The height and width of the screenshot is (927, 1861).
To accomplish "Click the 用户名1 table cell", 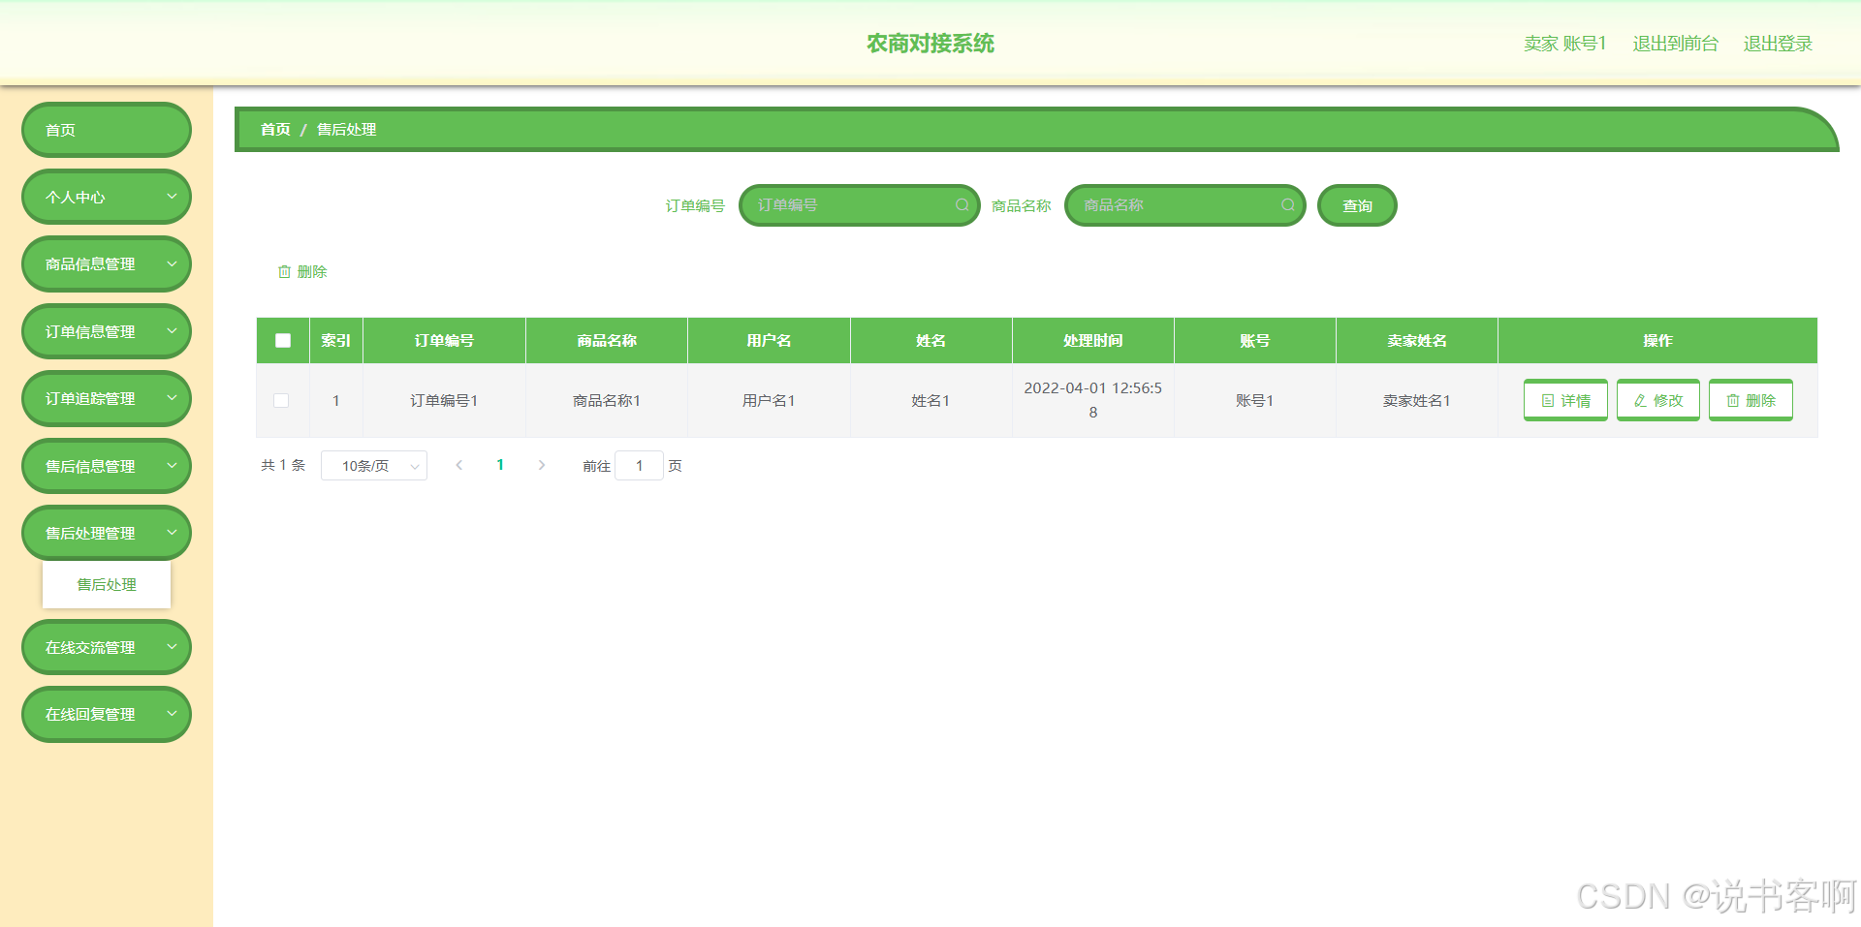I will pos(769,401).
